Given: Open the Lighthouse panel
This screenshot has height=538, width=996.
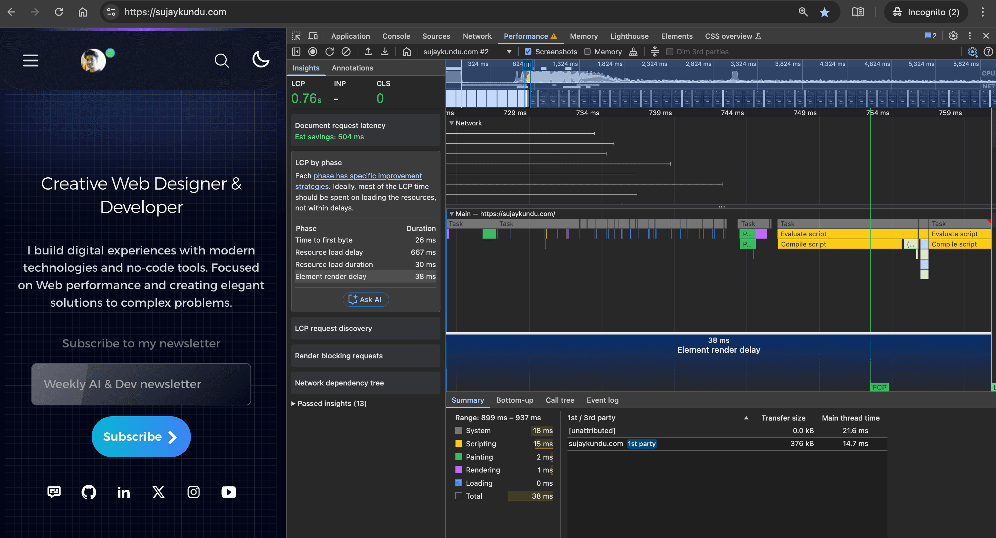Looking at the screenshot, I should coord(629,36).
